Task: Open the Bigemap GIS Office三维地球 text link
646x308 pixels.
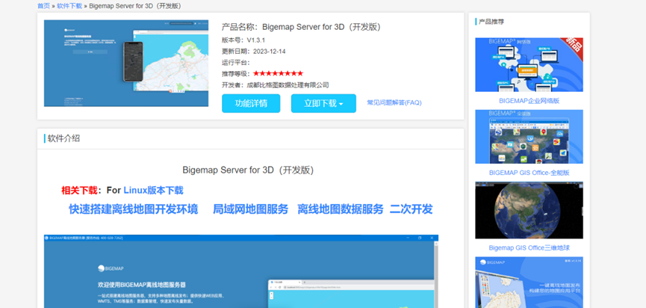Action: (529, 247)
